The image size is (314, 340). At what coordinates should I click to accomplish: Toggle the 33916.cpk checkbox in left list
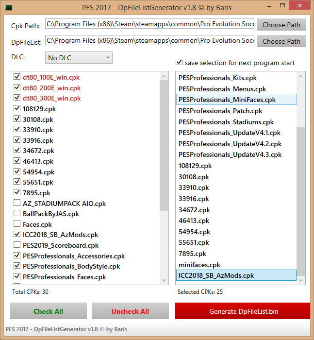(x=17, y=140)
